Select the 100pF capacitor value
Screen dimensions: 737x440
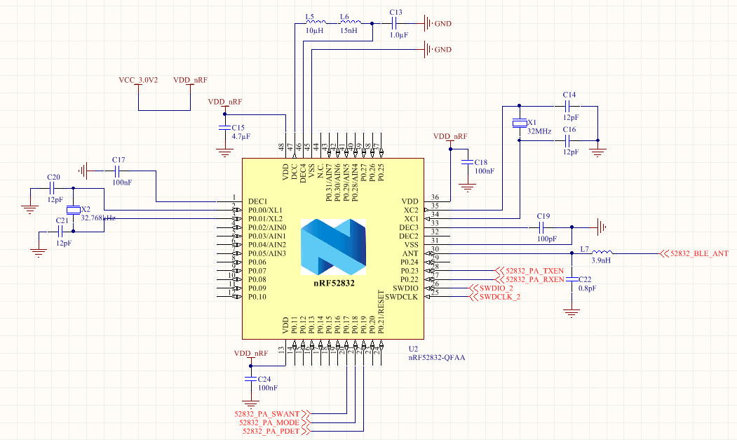pos(547,239)
